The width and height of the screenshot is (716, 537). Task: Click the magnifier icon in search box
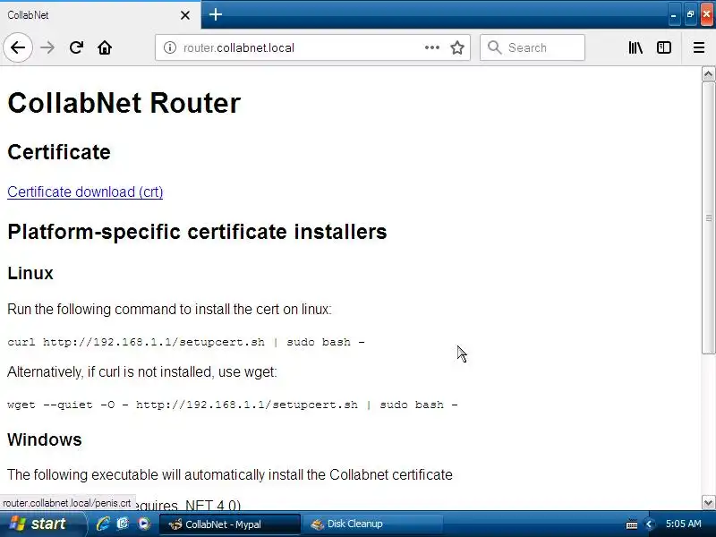pos(494,47)
